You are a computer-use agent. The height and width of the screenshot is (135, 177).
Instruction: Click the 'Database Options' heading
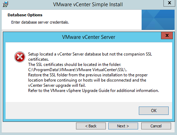point(25,15)
